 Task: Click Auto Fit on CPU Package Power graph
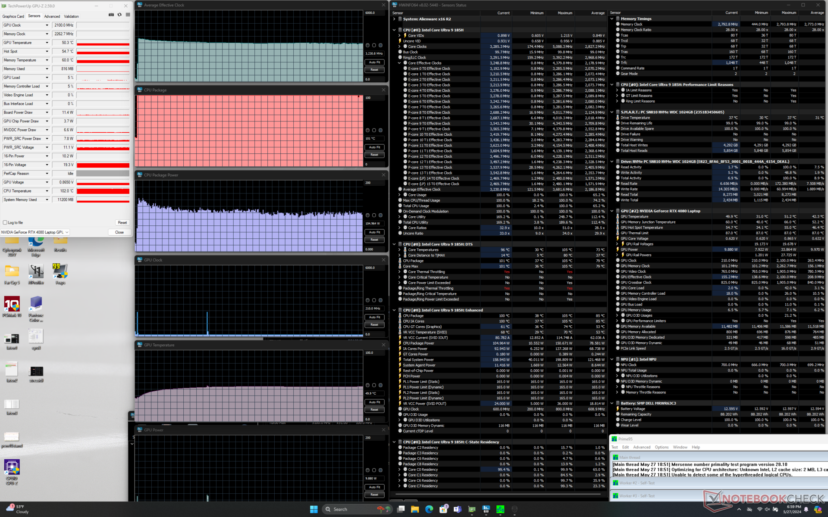(x=374, y=232)
